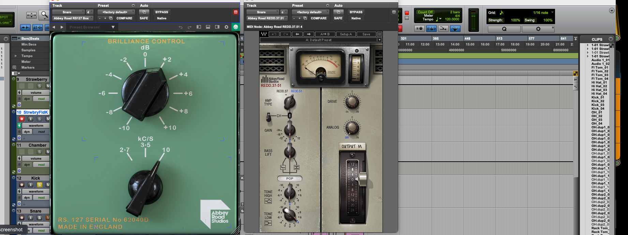Viewport: 628px width, 235px height.
Task: Open Snare track selector in RS127 window
Action: 68,12
